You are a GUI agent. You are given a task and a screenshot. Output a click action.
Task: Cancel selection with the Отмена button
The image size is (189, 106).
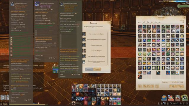97,69
